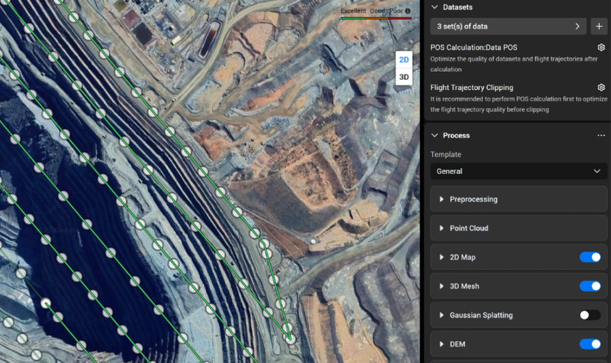Open the "3 set(s) of data" list
Viewport: 611px width, 363px height.
507,26
